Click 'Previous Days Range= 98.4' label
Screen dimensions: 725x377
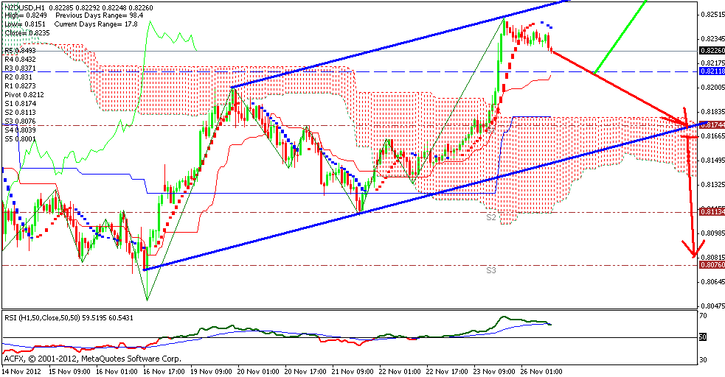[x=100, y=15]
